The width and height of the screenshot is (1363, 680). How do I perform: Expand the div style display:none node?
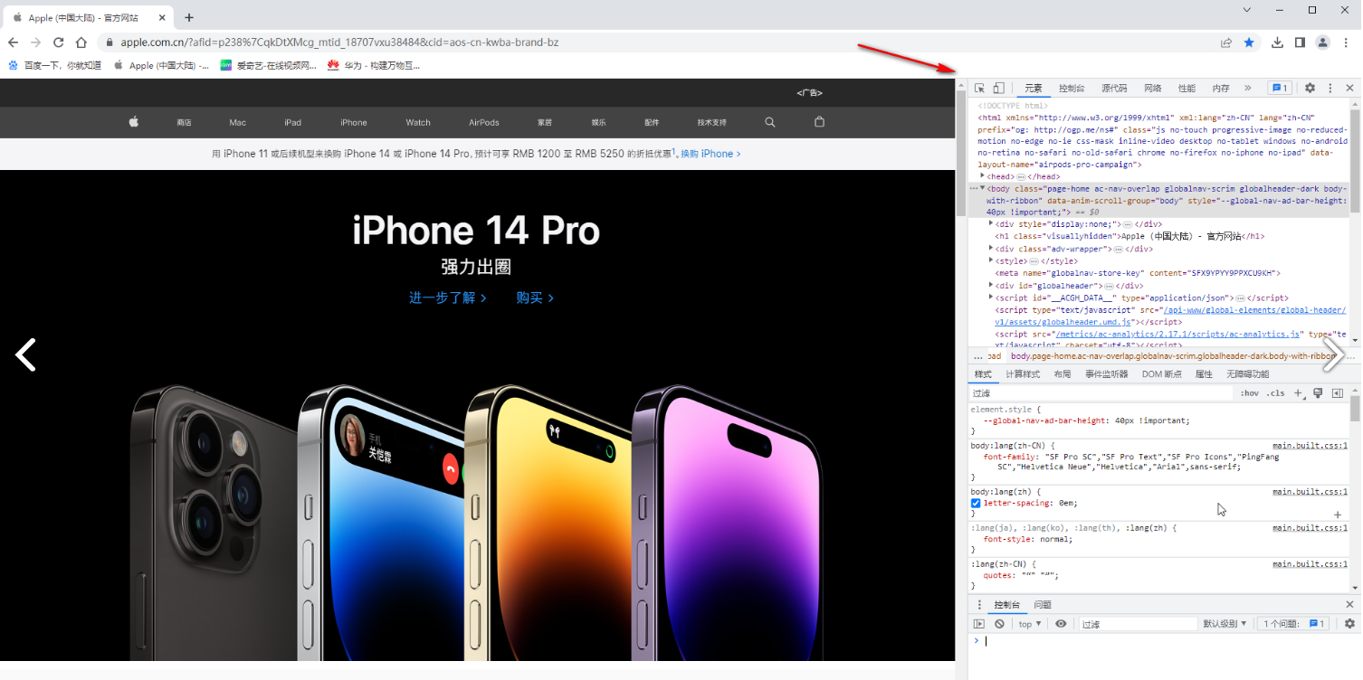(991, 223)
